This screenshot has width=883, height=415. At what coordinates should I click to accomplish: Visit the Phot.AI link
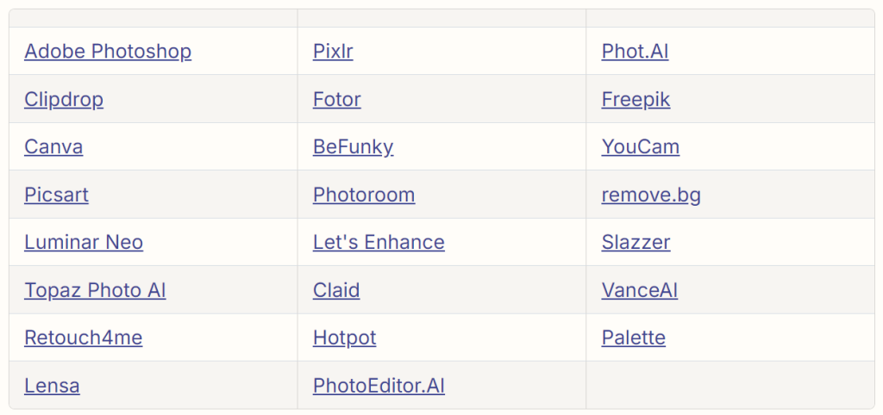(x=635, y=52)
